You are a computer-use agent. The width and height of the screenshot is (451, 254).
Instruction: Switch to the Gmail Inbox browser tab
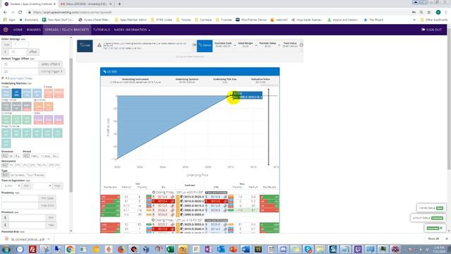coord(86,4)
